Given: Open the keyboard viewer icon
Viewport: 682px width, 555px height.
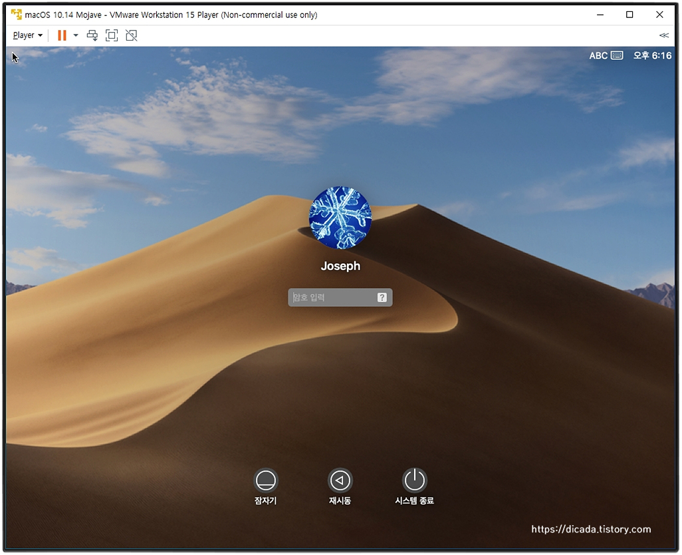Looking at the screenshot, I should [x=617, y=55].
